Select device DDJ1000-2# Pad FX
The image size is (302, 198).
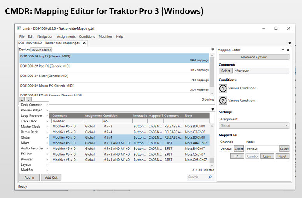[x=114, y=68]
